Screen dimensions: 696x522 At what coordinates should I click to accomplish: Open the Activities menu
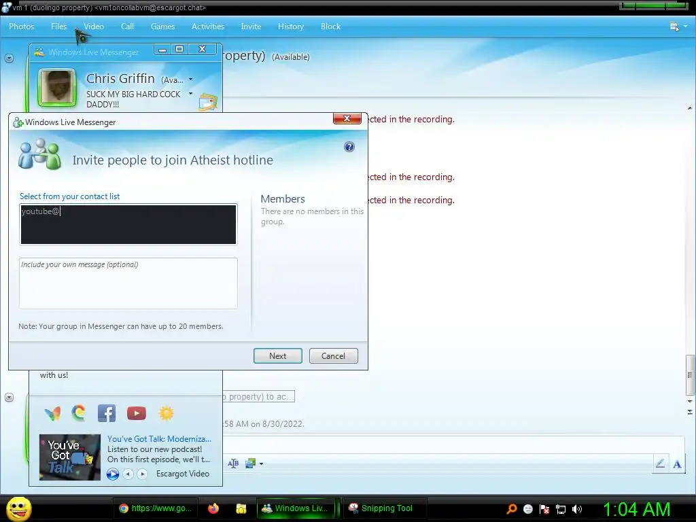click(208, 27)
